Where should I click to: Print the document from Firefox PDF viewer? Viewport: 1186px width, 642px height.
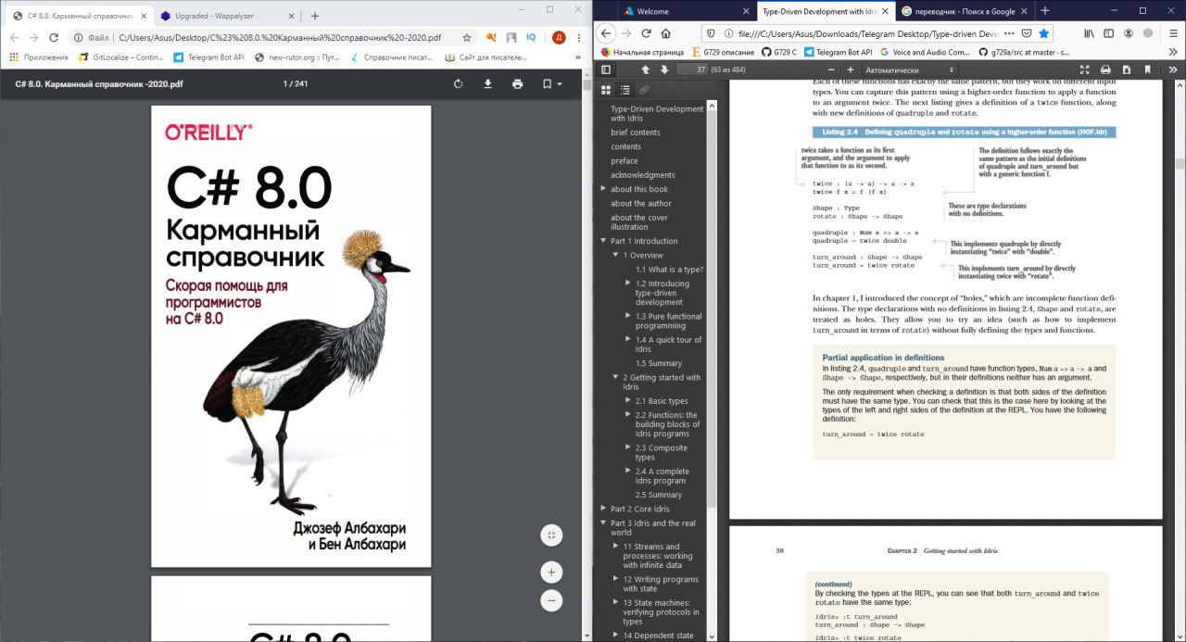[x=1105, y=69]
